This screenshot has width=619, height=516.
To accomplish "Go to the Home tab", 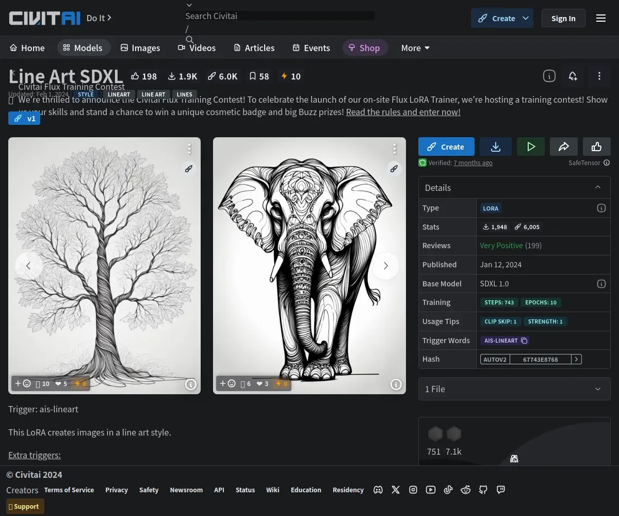I will tap(27, 48).
